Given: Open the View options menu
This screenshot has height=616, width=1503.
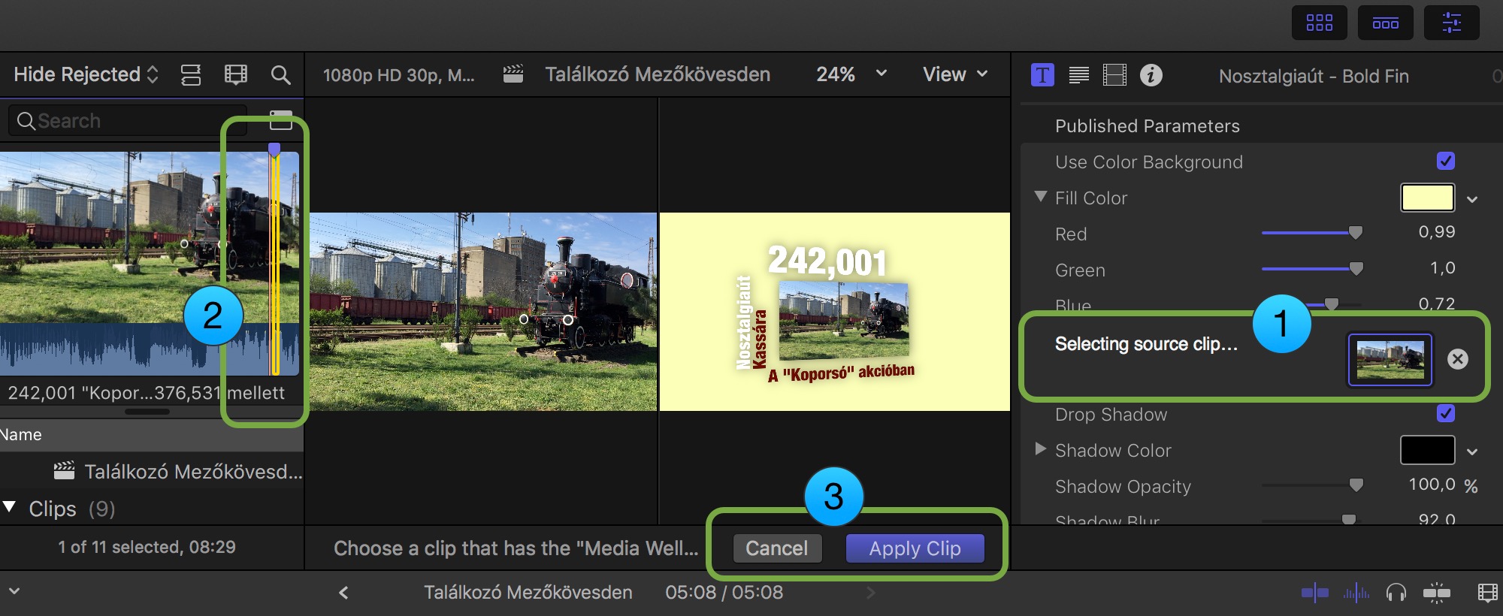Looking at the screenshot, I should coord(955,74).
